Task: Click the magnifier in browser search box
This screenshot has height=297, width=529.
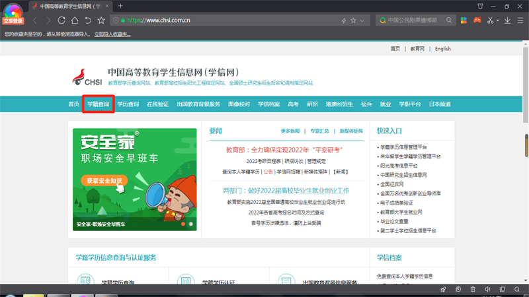Action: pos(449,20)
